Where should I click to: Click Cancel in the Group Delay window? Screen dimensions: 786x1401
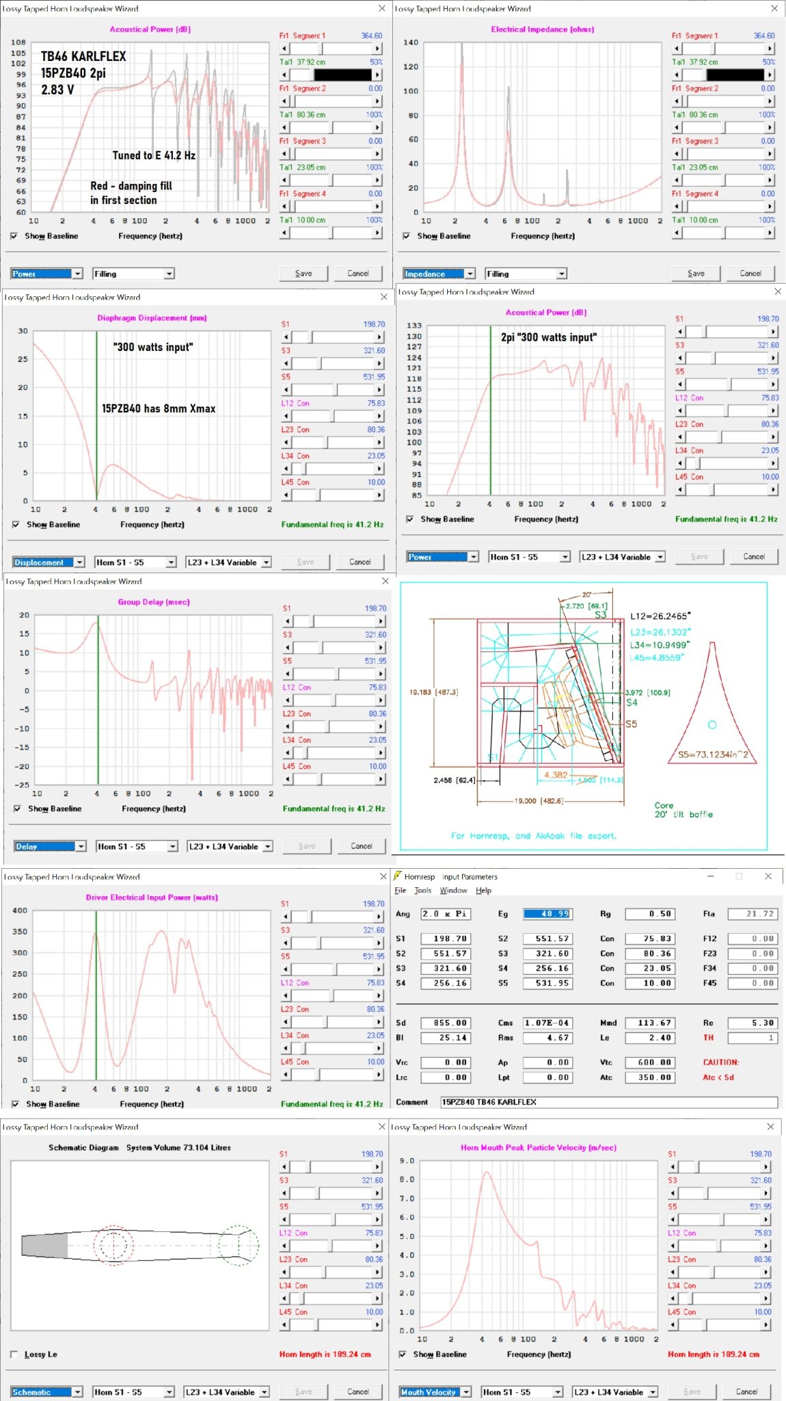pos(362,846)
